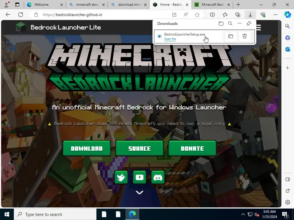The width and height of the screenshot is (294, 220).
Task: Go back with the back arrow
Action: [8, 15]
